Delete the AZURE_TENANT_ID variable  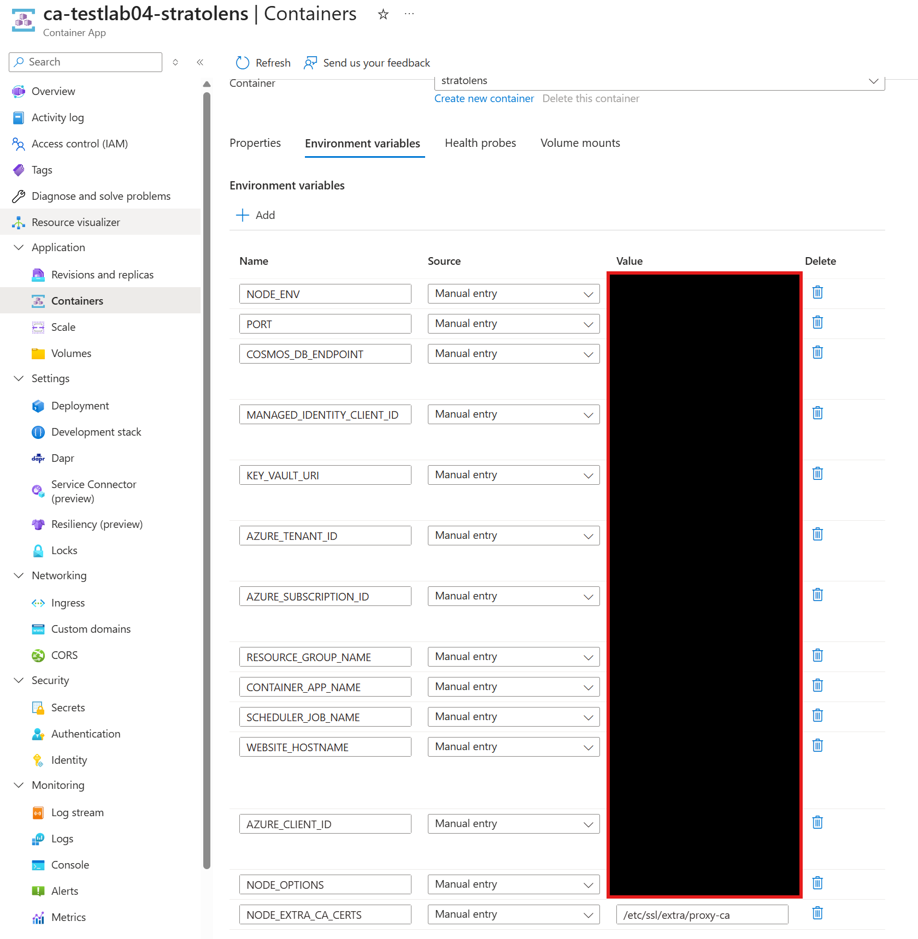click(x=817, y=534)
